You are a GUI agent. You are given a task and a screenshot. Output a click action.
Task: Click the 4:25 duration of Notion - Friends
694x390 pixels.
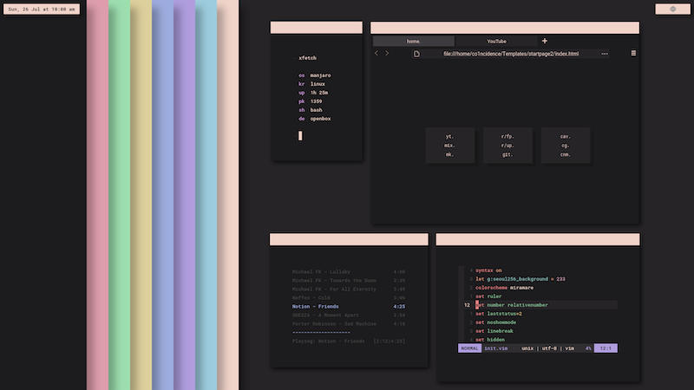(x=399, y=307)
